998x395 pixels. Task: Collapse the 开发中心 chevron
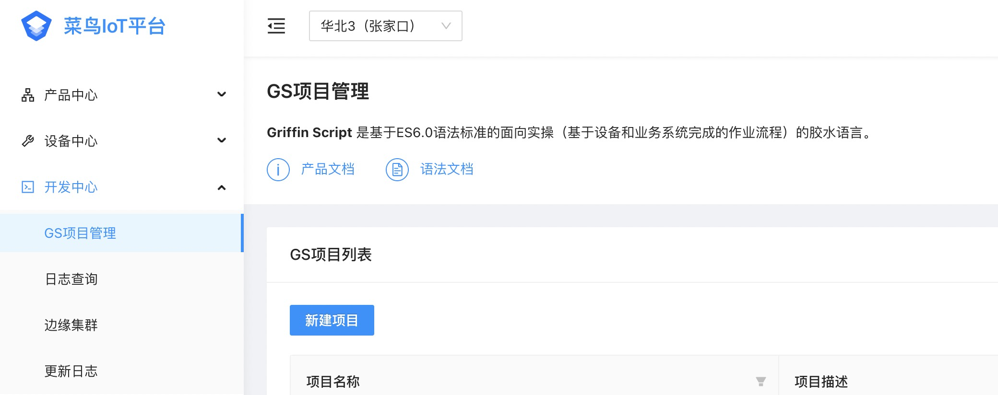point(222,187)
